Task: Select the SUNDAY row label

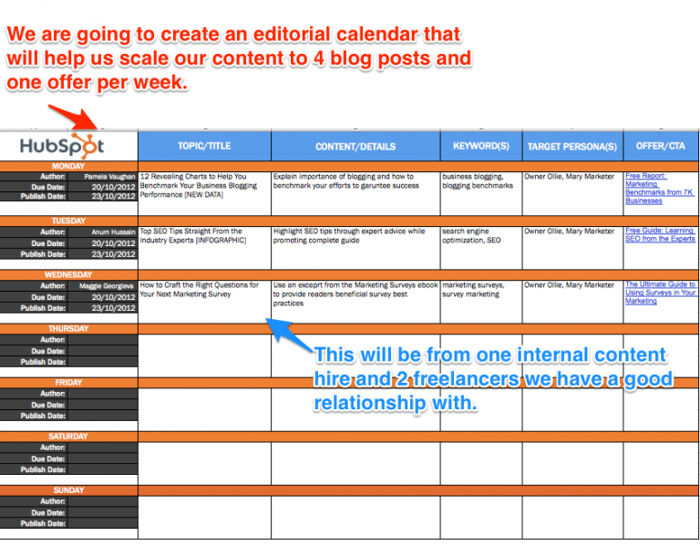Action: tap(68, 489)
